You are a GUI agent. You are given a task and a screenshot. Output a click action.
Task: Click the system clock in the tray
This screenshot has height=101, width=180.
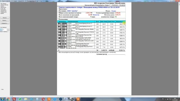click(x=175, y=99)
